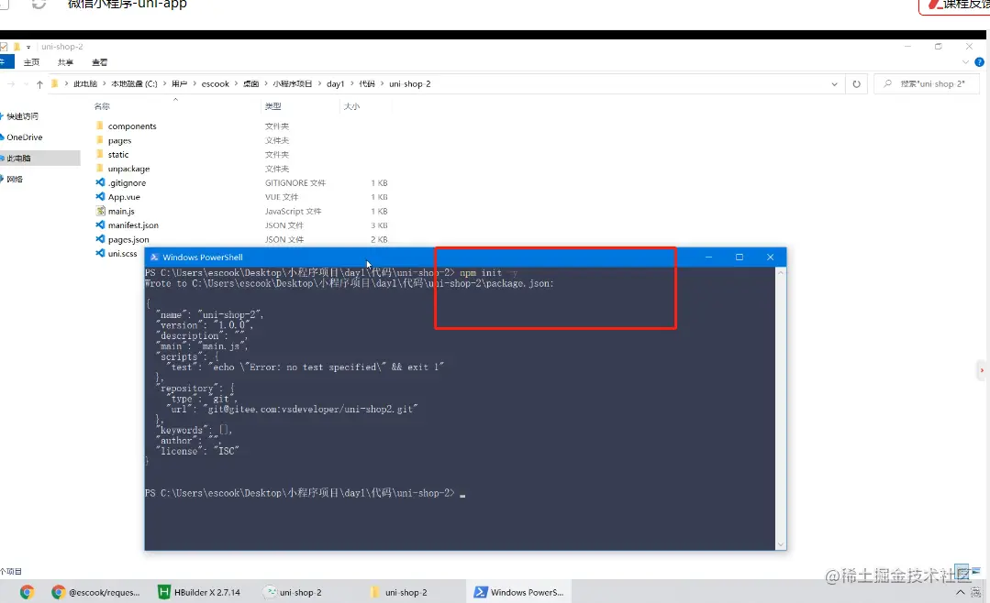Select the unpackage folder icon
The width and height of the screenshot is (990, 603).
click(x=100, y=169)
